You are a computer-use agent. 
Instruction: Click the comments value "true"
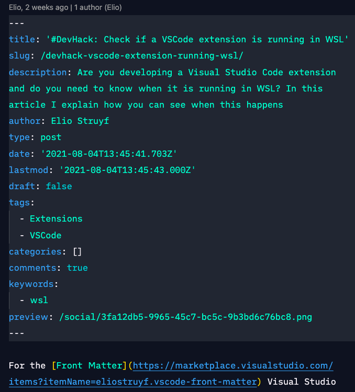[77, 268]
